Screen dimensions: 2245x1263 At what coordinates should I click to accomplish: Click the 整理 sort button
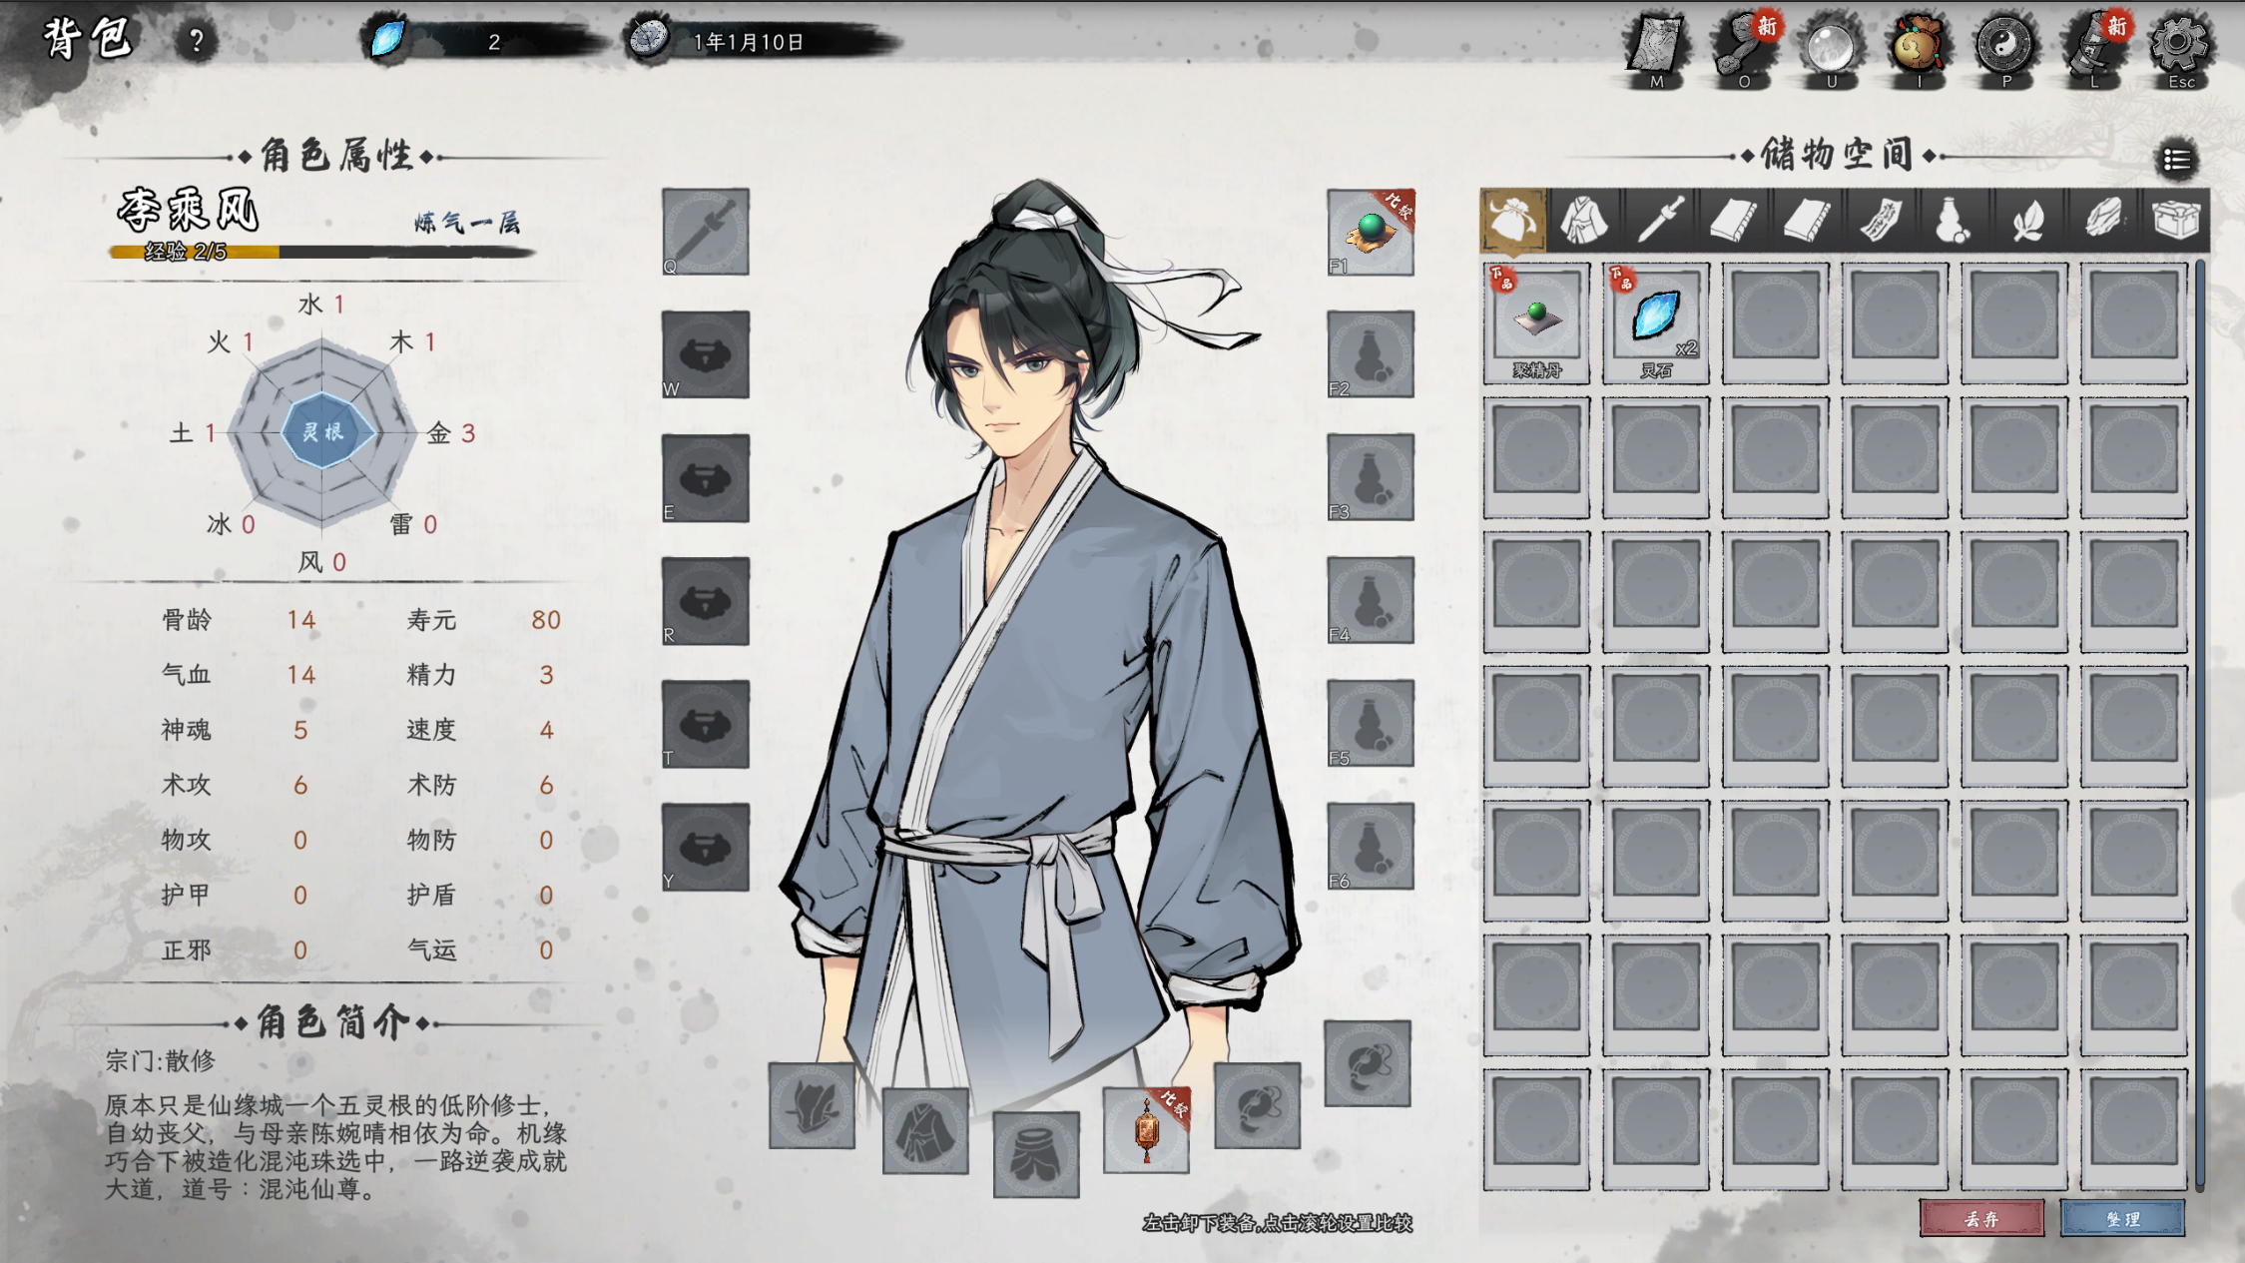[x=2122, y=1218]
